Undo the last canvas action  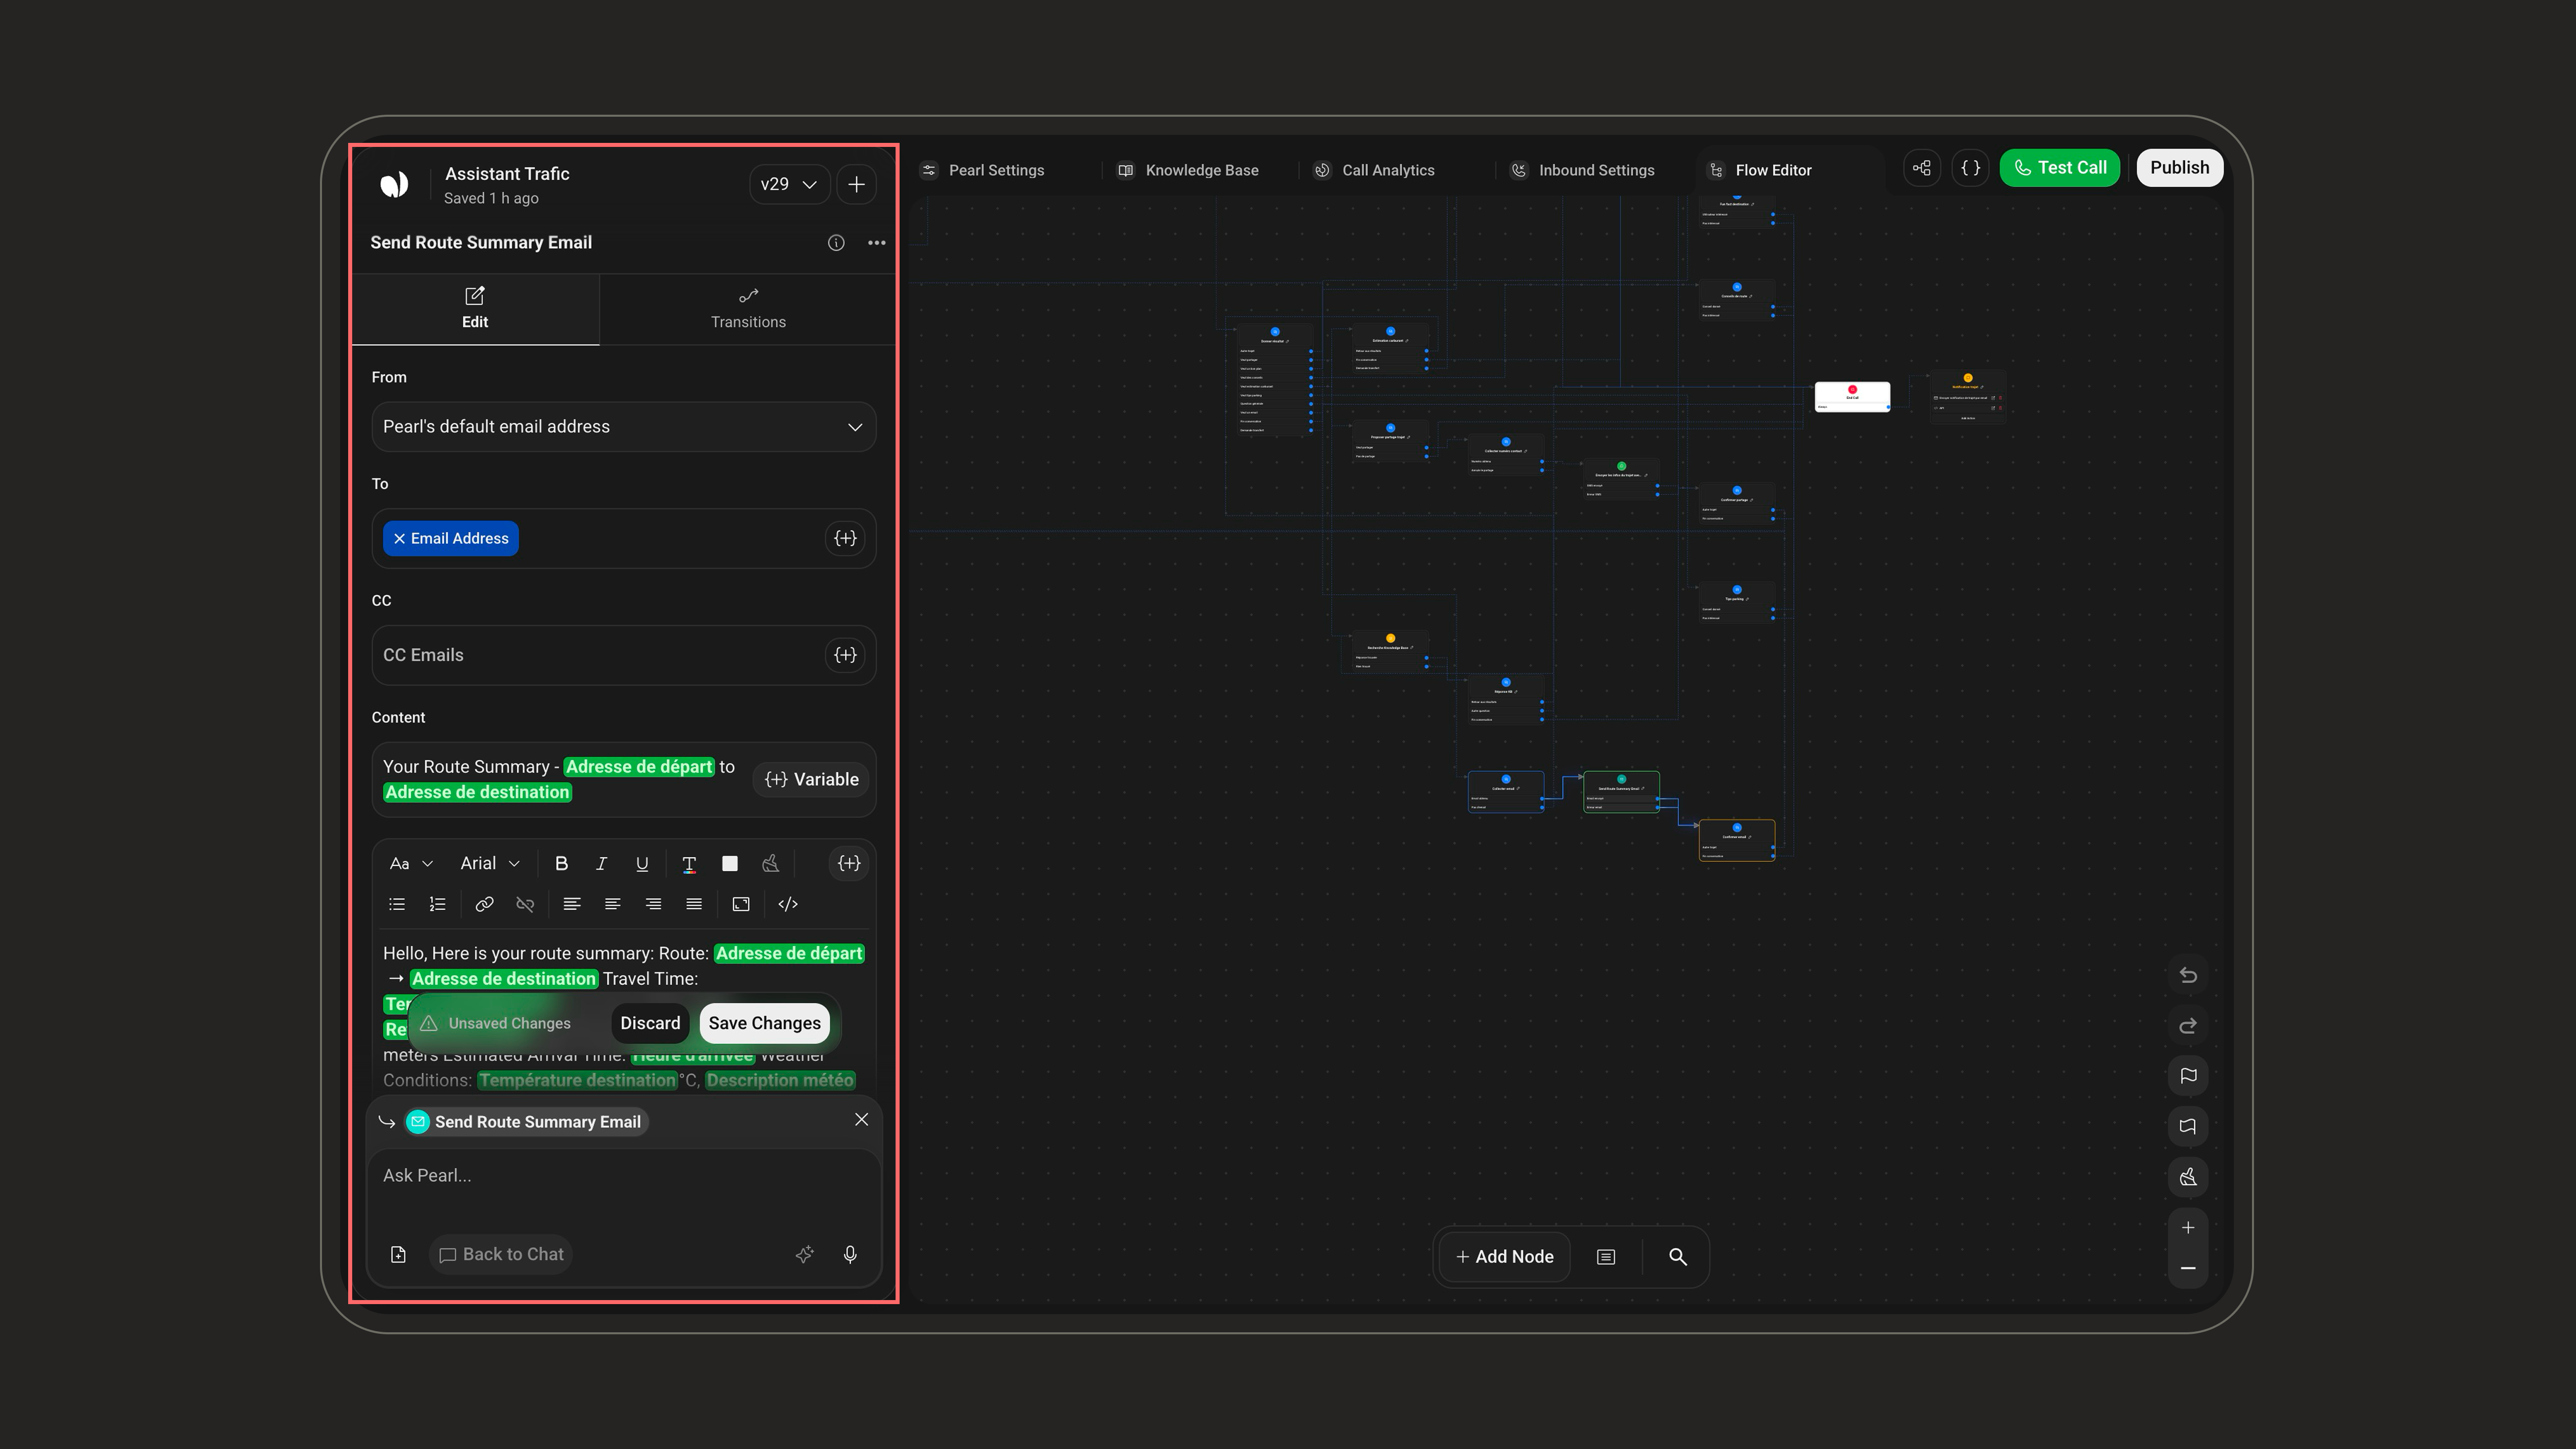(2188, 976)
